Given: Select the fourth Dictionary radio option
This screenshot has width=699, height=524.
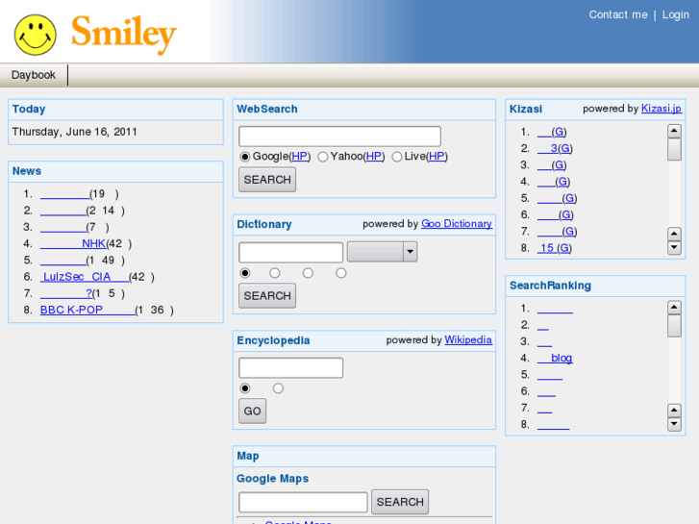Looking at the screenshot, I should click(341, 273).
